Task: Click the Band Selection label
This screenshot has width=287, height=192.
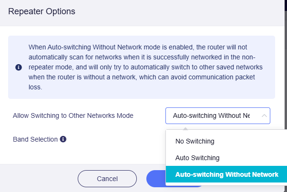Action: click(x=35, y=139)
